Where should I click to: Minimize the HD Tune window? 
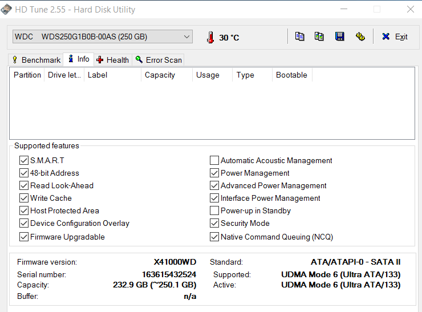click(x=344, y=9)
